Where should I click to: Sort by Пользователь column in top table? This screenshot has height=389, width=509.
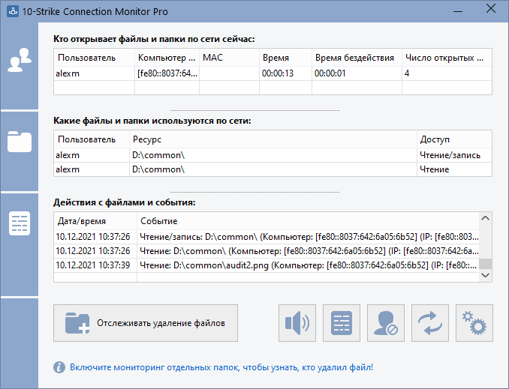pyautogui.click(x=94, y=58)
